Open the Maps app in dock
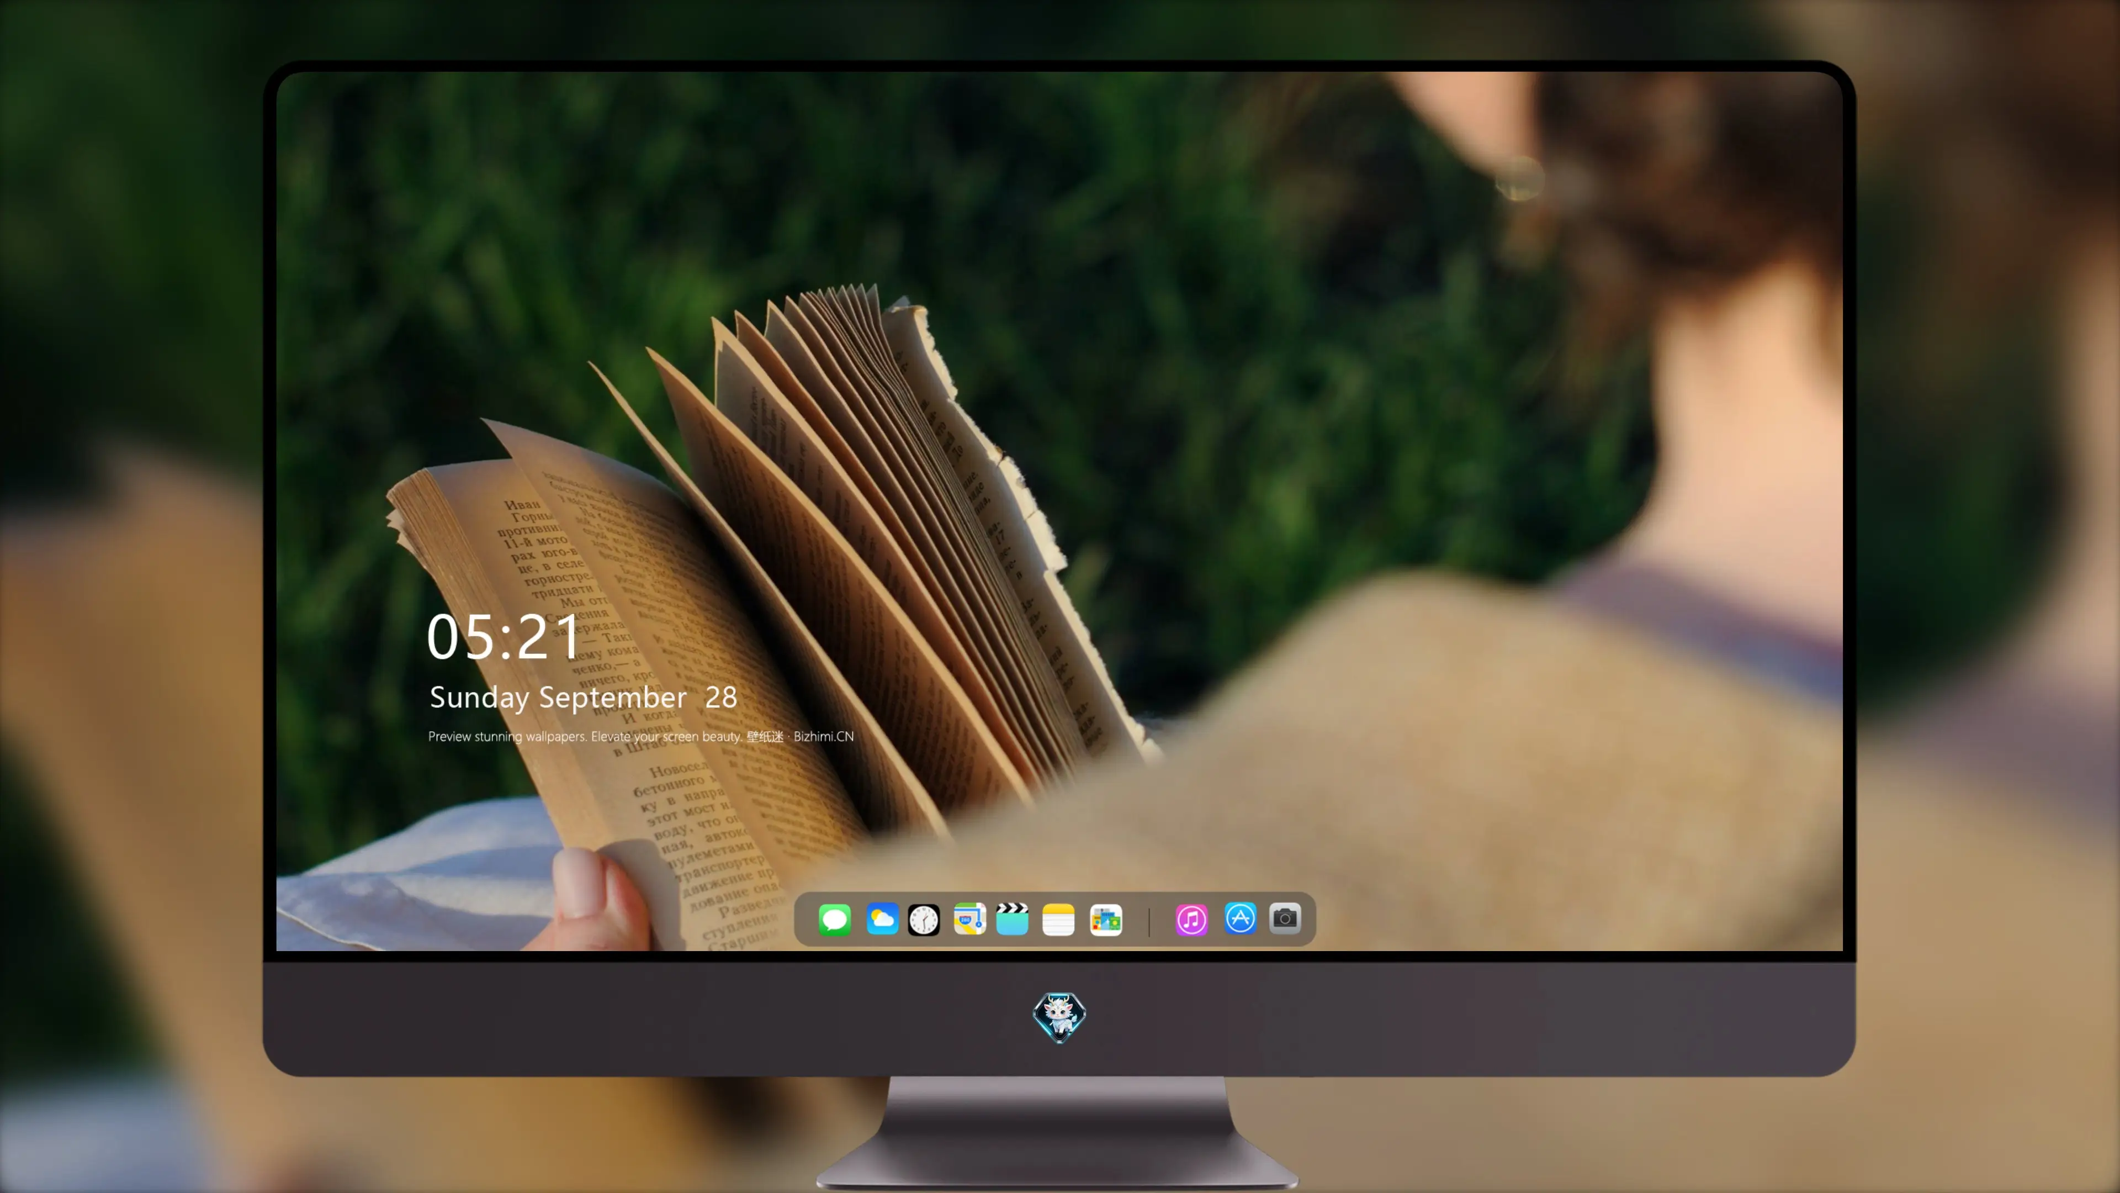 tap(969, 919)
